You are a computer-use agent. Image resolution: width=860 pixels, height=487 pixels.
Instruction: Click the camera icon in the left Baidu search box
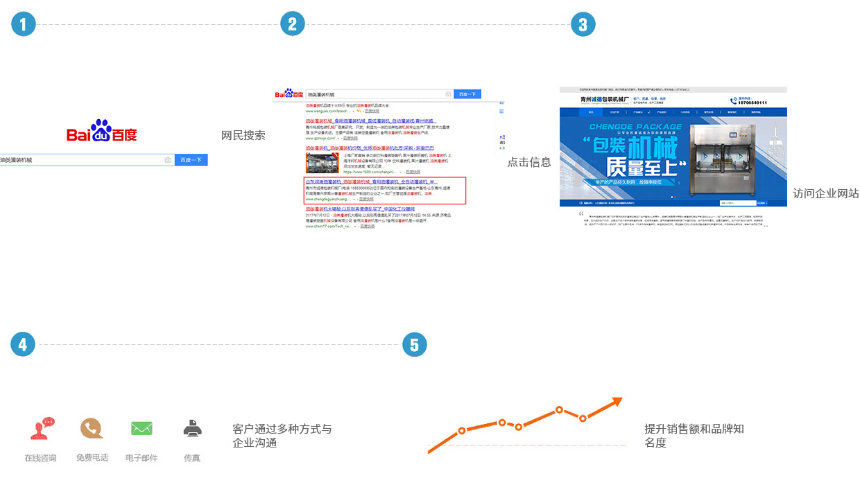pos(168,160)
